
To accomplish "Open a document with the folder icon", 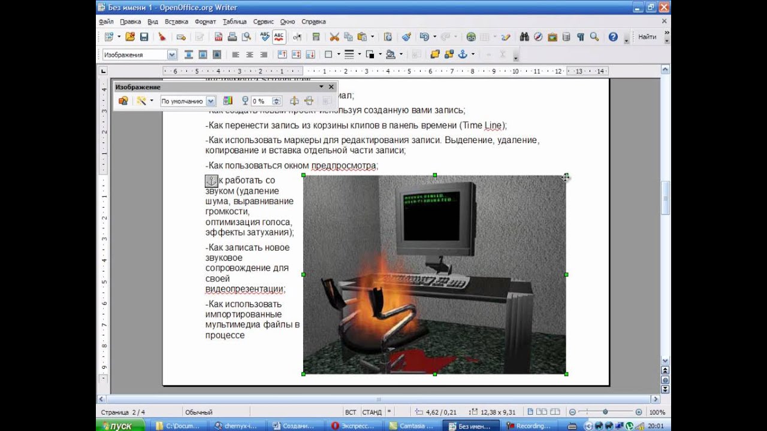I will tap(130, 37).
